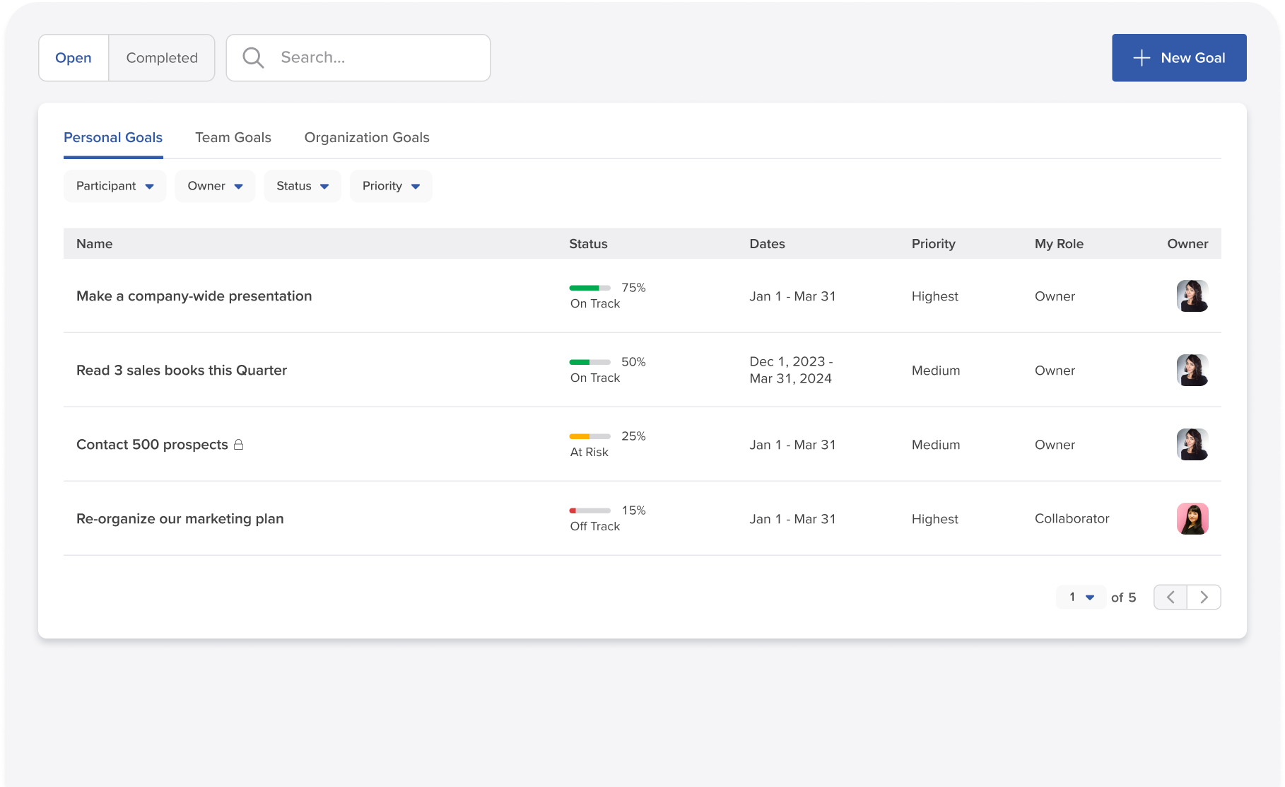Open goal Contact 500 prospects
This screenshot has width=1285, height=787.
tap(152, 444)
